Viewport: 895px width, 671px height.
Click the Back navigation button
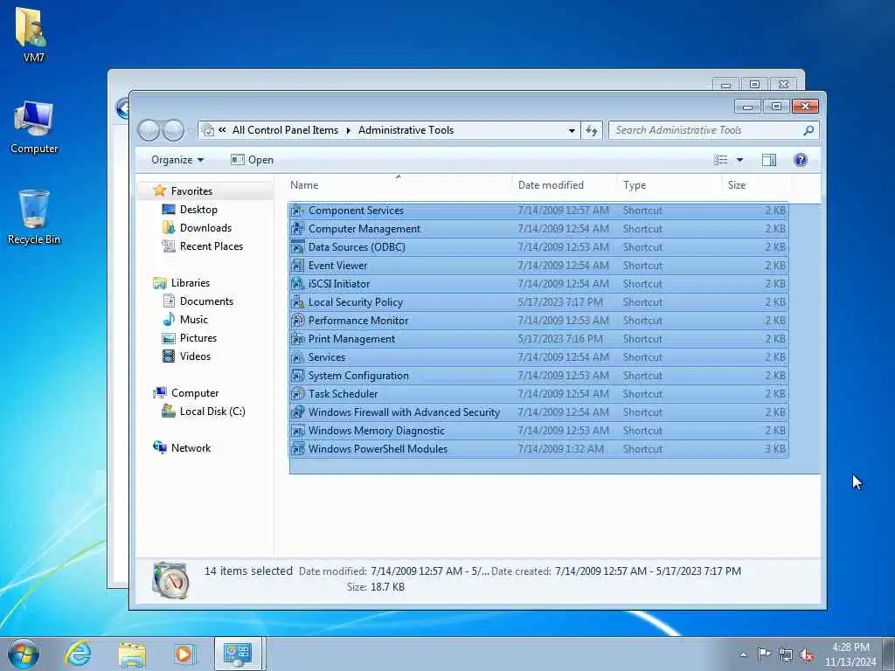click(x=149, y=130)
